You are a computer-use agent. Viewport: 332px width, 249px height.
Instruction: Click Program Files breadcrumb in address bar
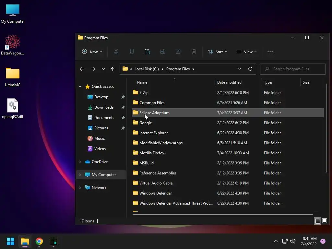[x=178, y=69]
